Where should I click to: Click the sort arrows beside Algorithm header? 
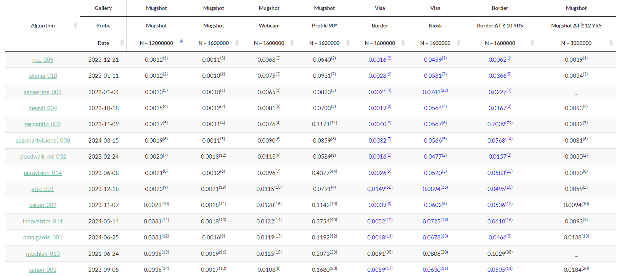75,26
